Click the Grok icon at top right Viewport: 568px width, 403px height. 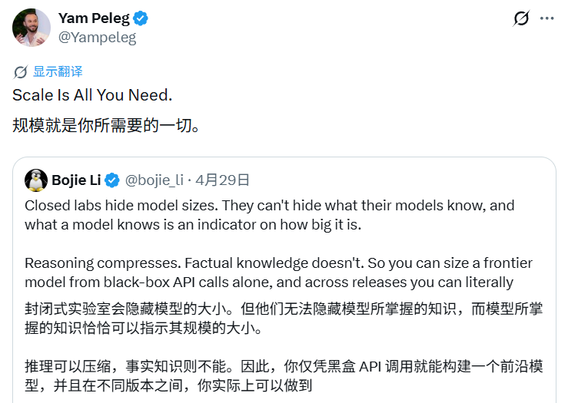click(521, 18)
